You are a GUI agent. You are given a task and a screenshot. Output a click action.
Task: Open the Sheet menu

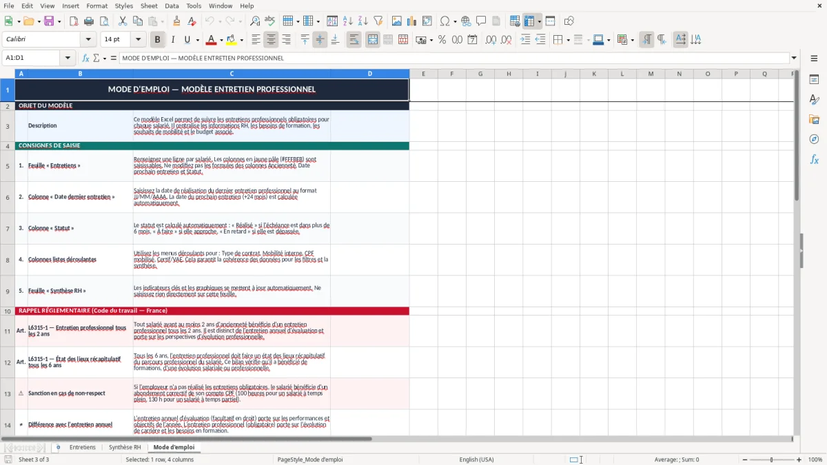point(149,6)
